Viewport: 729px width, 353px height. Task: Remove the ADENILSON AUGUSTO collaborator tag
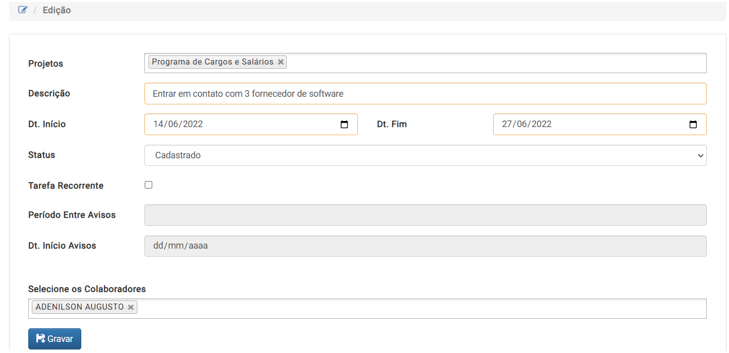click(131, 307)
